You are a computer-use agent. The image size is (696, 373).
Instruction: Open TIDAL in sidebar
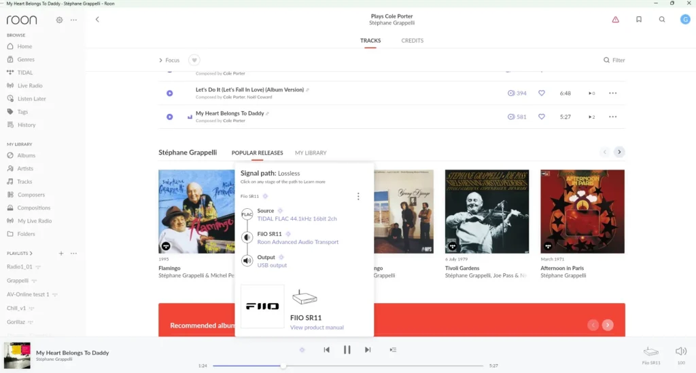(20, 73)
